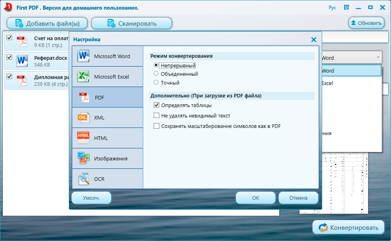Click the OCR magnifier icon
Image resolution: width=391 pixels, height=241 pixels.
pos(84,178)
